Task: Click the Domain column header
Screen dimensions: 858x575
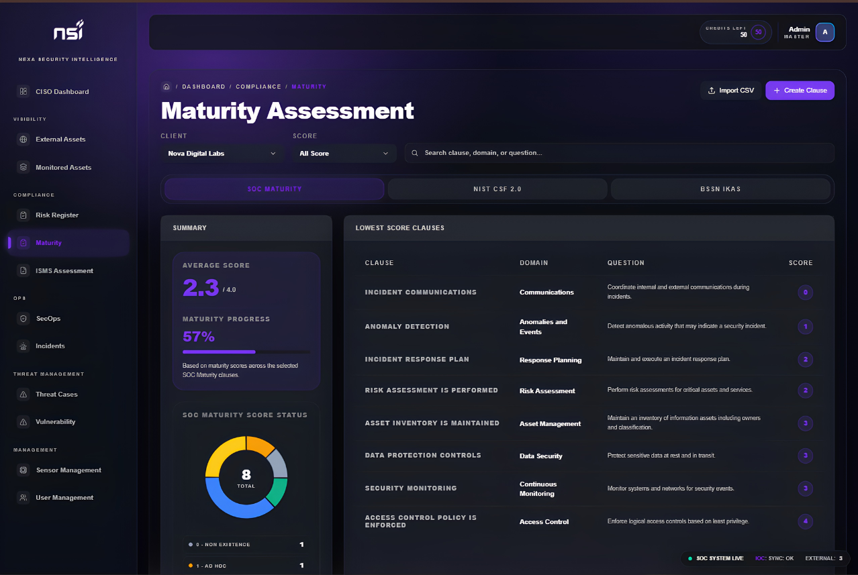Action: pos(534,263)
